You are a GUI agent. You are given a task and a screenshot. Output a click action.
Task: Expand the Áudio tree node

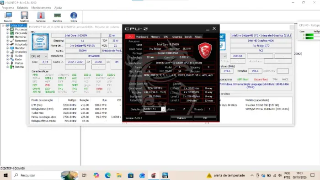coord(8,55)
